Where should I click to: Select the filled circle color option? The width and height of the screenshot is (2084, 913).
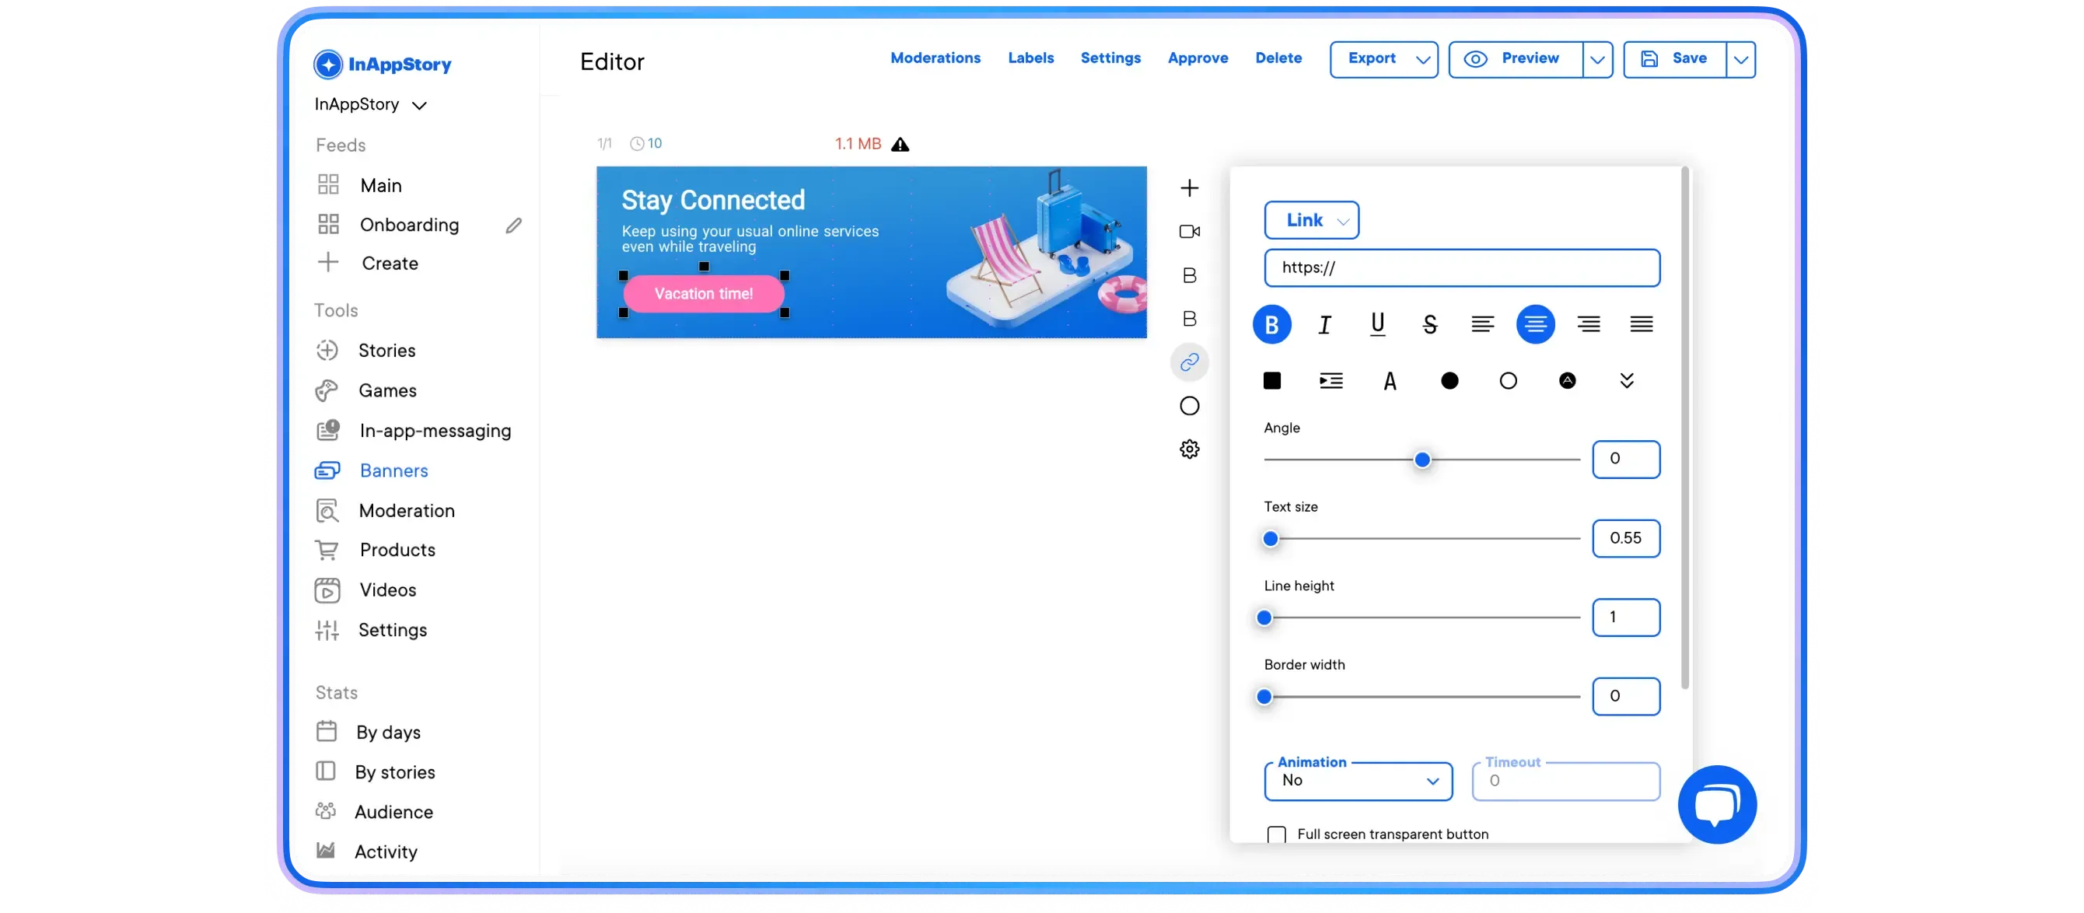(x=1449, y=380)
